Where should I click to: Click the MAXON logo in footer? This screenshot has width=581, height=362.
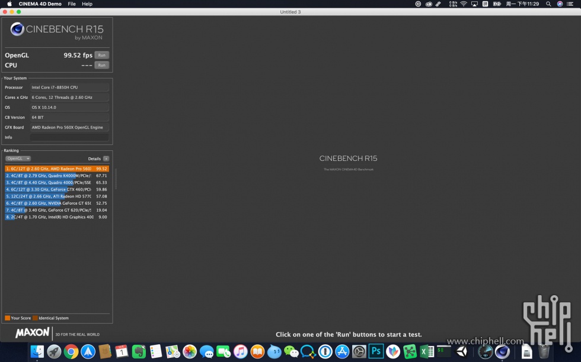tap(32, 333)
